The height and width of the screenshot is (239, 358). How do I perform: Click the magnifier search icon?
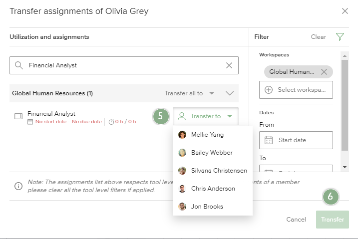tap(18, 65)
